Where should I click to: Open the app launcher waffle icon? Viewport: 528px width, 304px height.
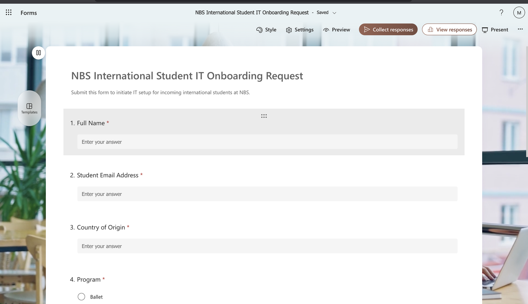coord(9,12)
